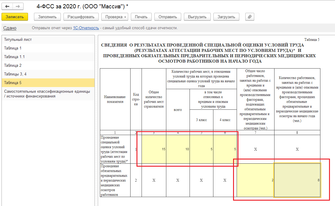This screenshot has width=335, height=206.
Task: Open the Сдано status link
Action: [10, 28]
